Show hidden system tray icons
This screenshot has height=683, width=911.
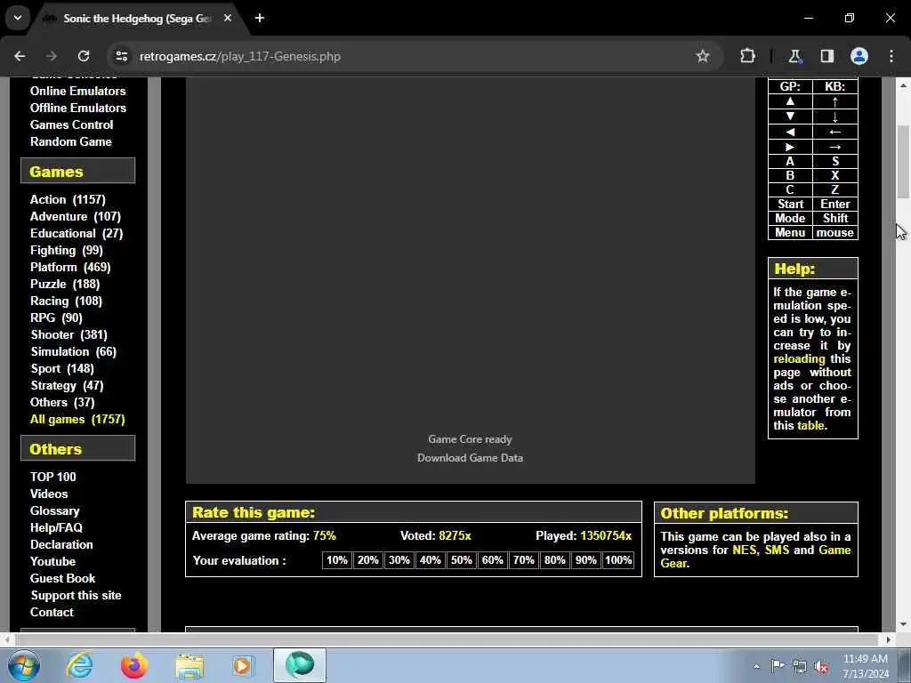pyautogui.click(x=756, y=666)
